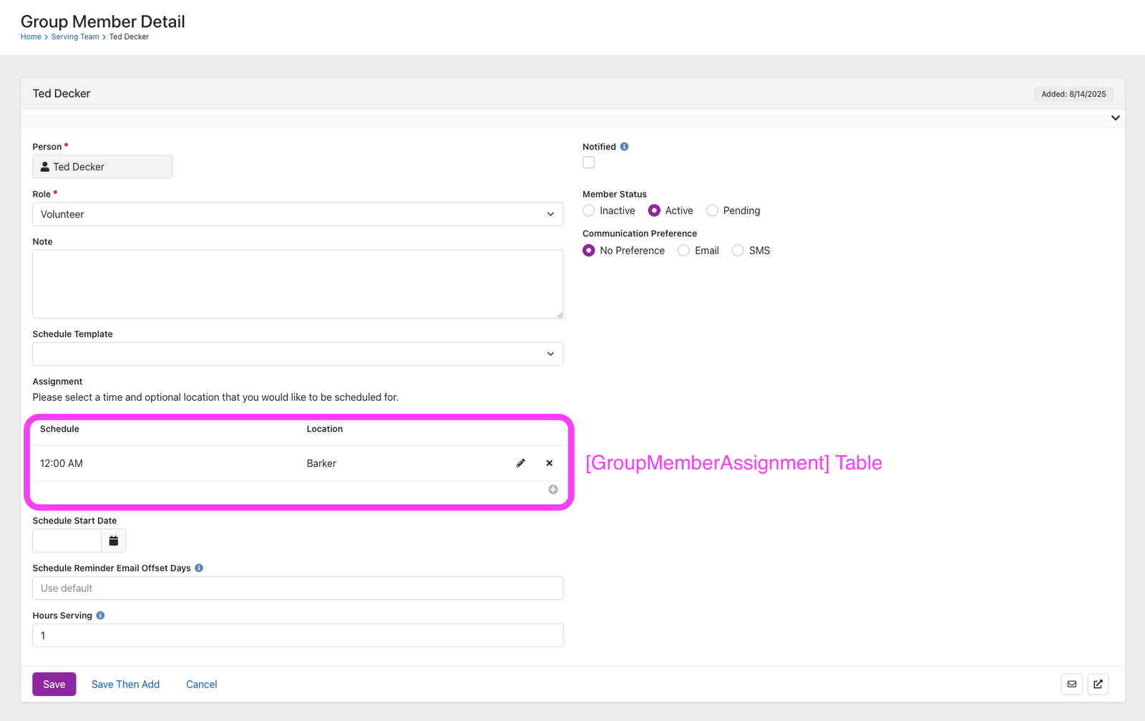Collapse the panel using the chevron at top right
Screen dimensions: 1145x721
pyautogui.click(x=1114, y=117)
